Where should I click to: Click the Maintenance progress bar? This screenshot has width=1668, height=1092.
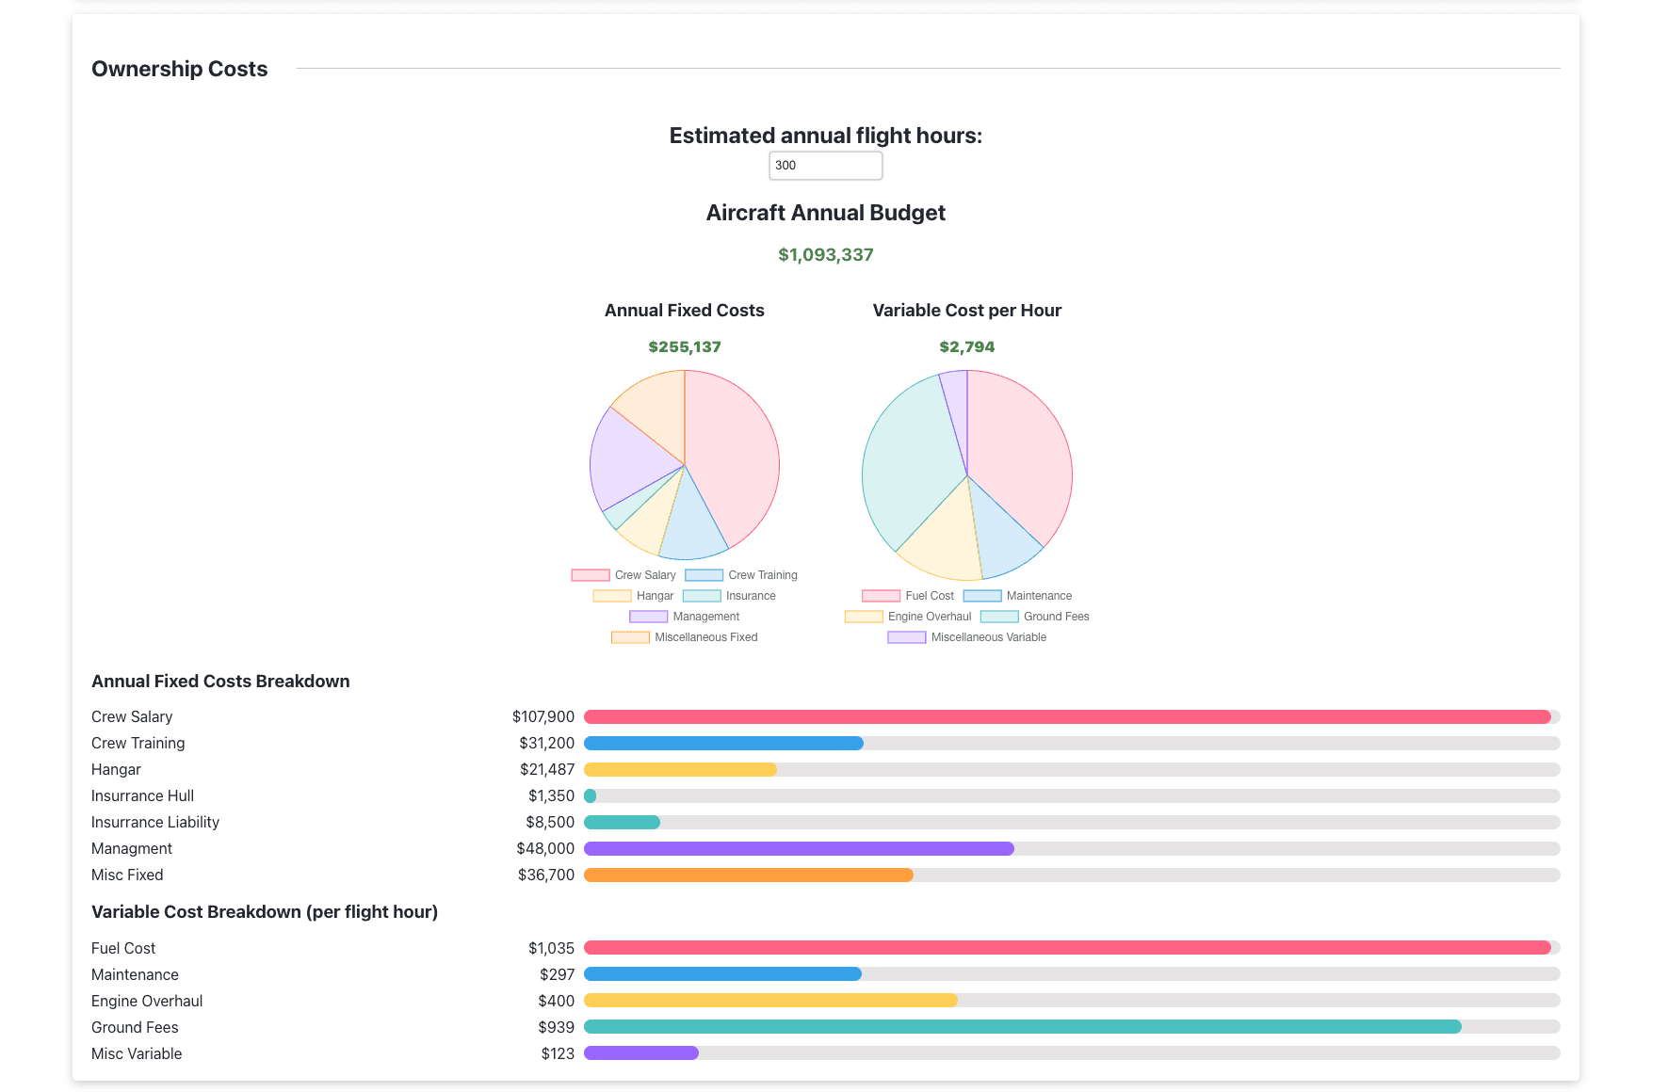tap(1072, 974)
